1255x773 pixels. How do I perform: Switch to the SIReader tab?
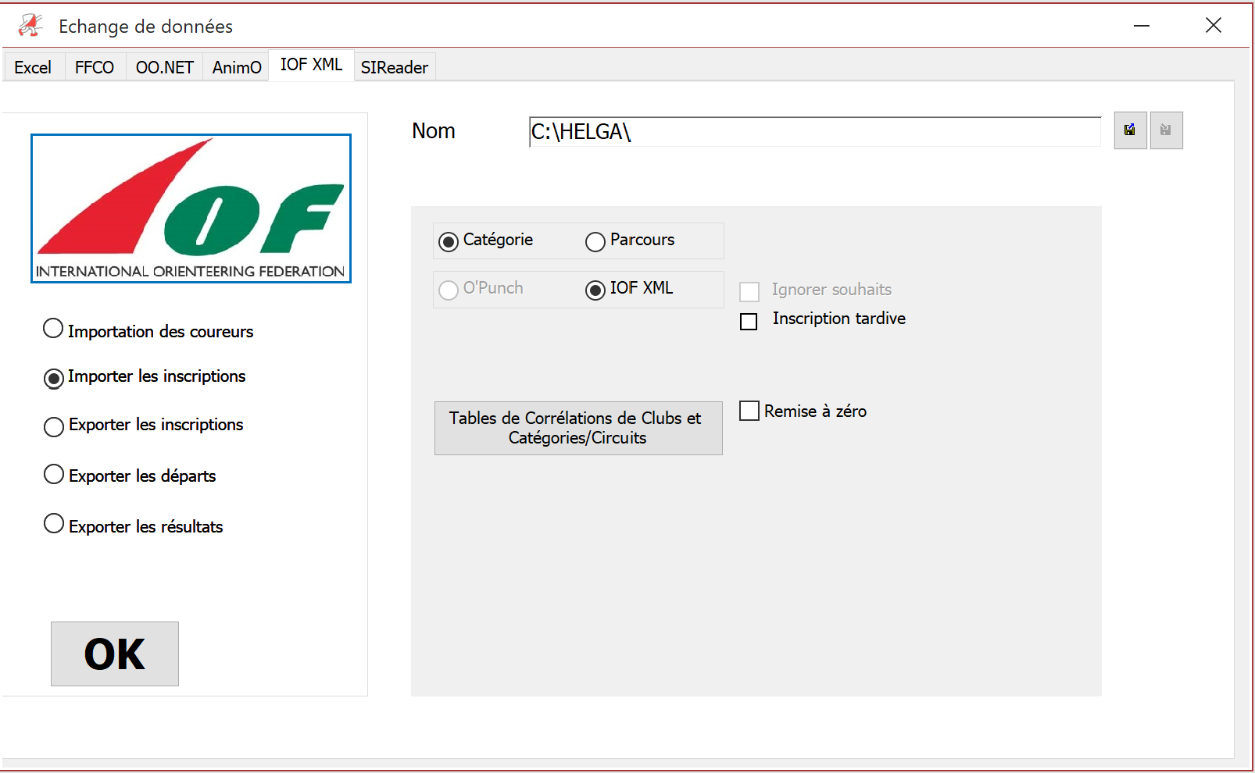coord(395,67)
